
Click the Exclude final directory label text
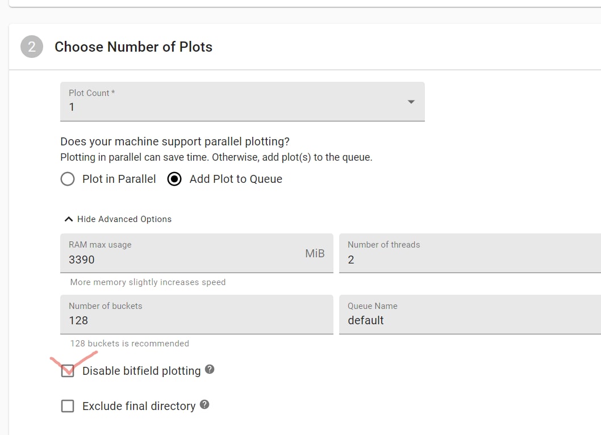[x=139, y=406]
